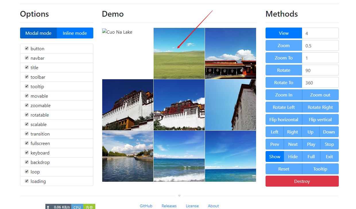The width and height of the screenshot is (356, 209).
Task: Click Zoom out
Action: coord(320,95)
